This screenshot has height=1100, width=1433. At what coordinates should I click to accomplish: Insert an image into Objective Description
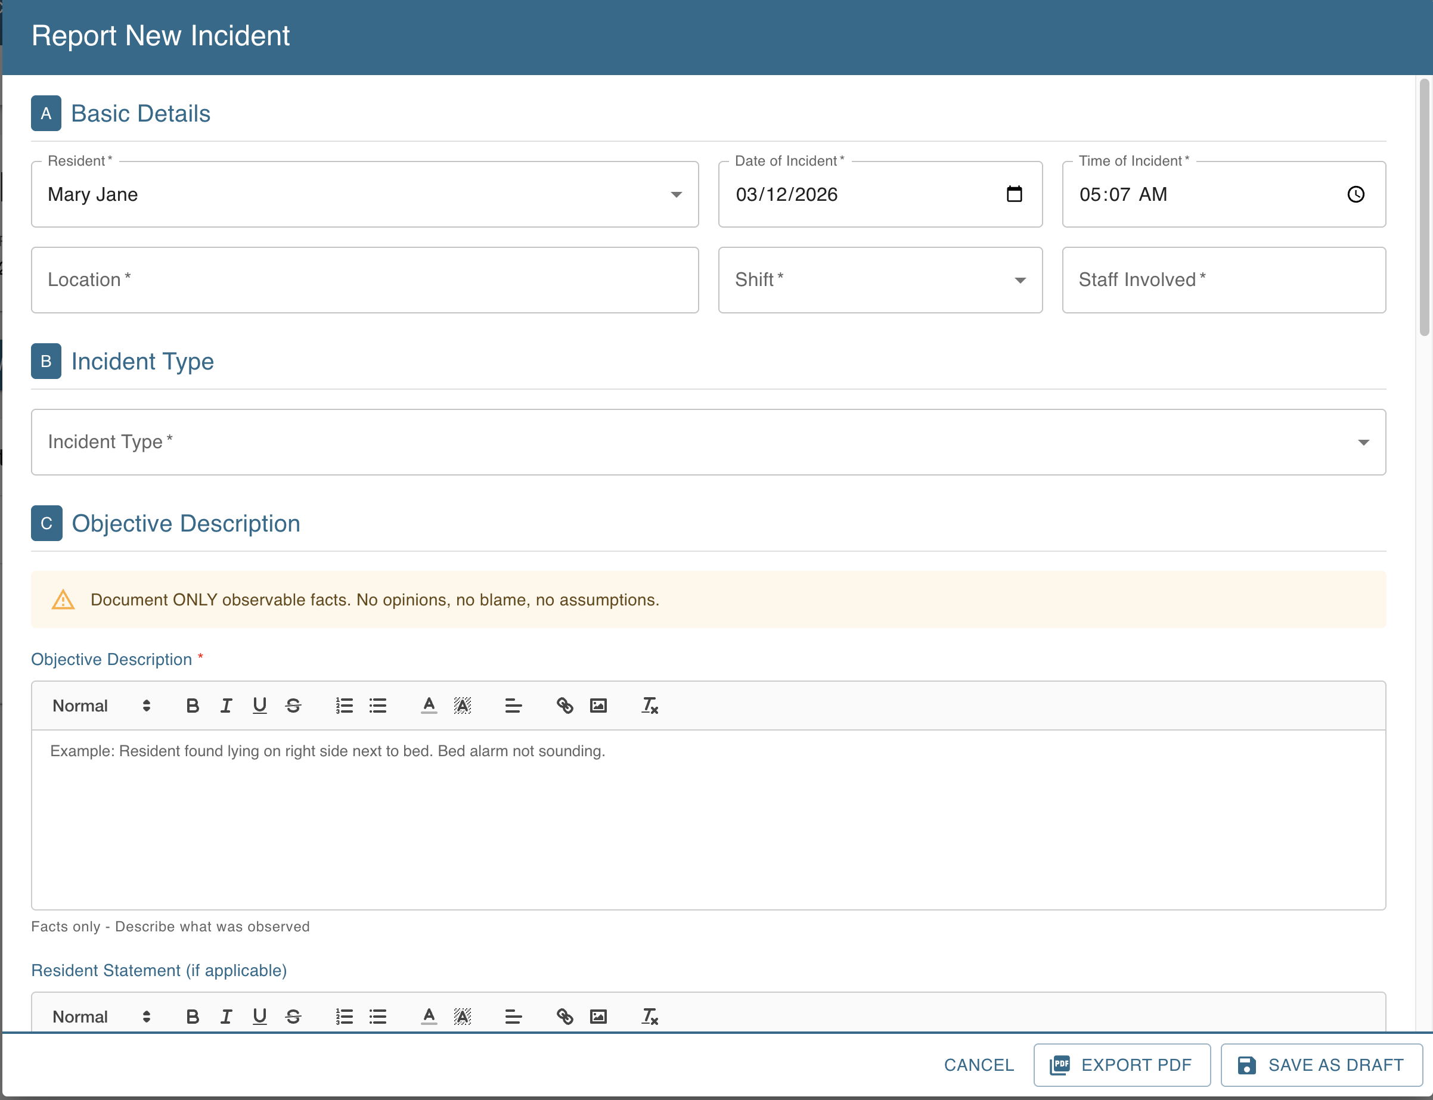click(x=598, y=705)
